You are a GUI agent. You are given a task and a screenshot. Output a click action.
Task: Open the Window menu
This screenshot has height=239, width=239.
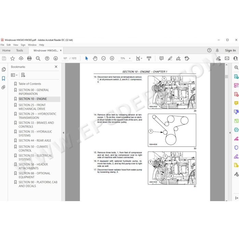tap(32, 45)
